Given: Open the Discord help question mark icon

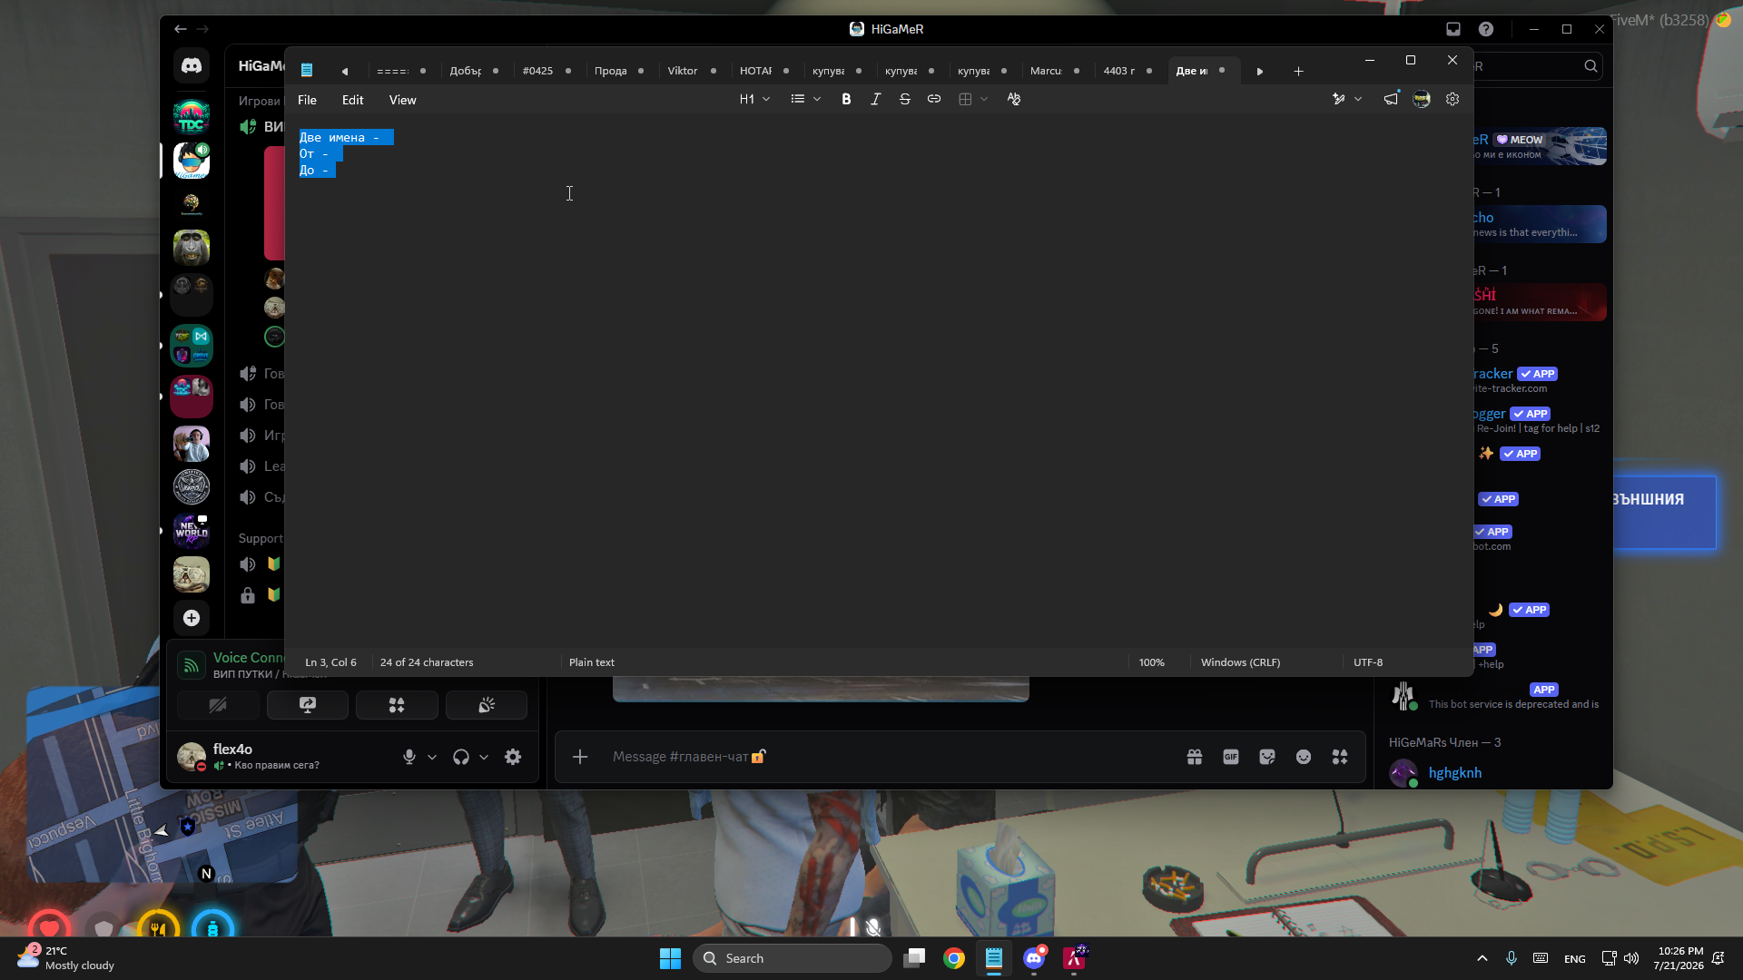Looking at the screenshot, I should pos(1486,29).
